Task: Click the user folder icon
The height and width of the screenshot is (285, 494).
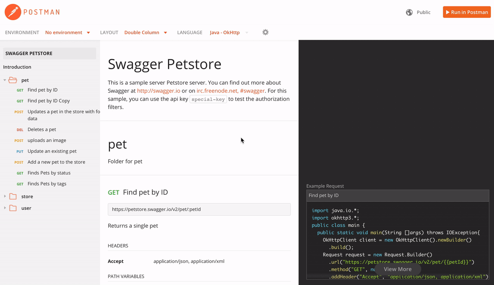Action: (13, 208)
